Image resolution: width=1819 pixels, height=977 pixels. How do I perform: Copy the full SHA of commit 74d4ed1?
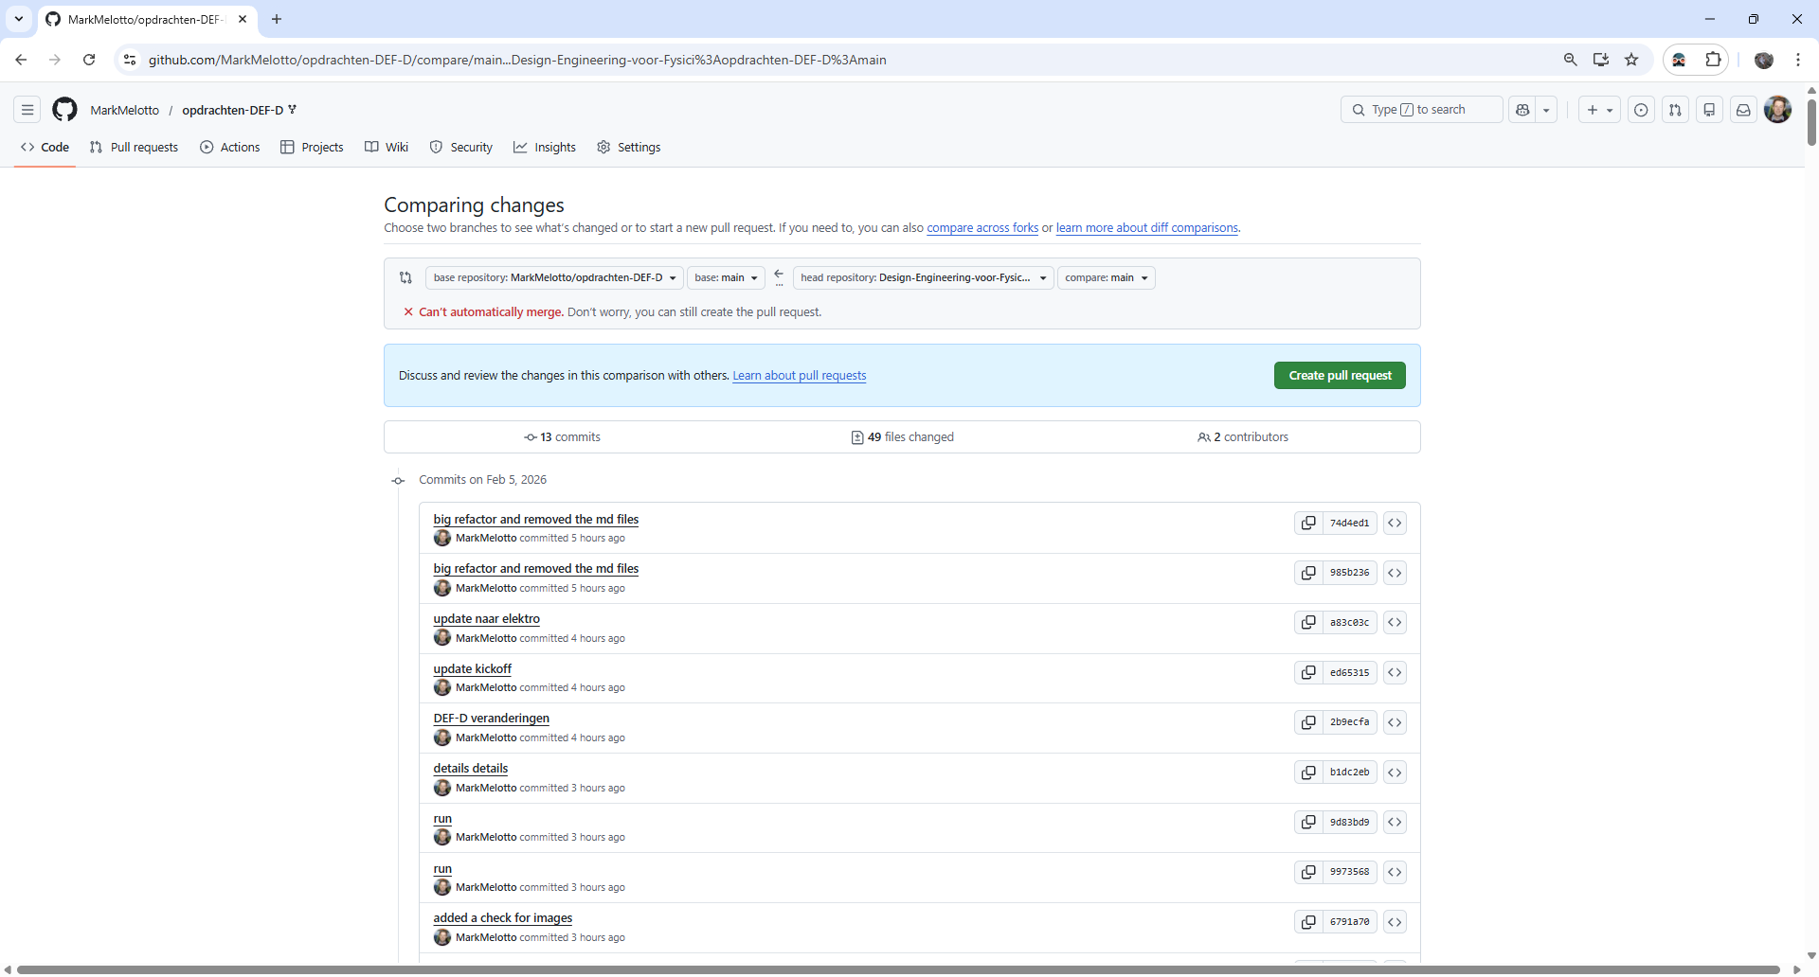point(1309,523)
